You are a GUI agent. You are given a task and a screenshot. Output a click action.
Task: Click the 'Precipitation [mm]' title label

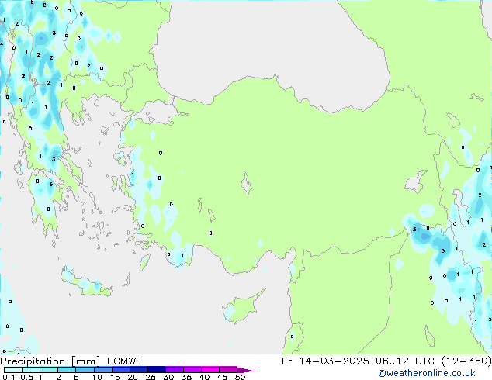(50, 361)
